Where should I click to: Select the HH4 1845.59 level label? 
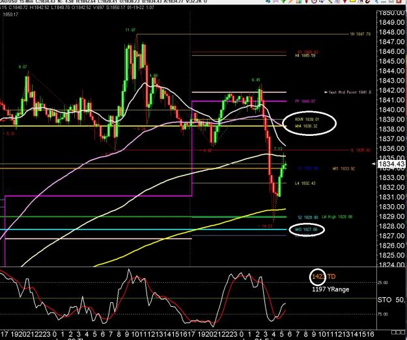click(305, 56)
